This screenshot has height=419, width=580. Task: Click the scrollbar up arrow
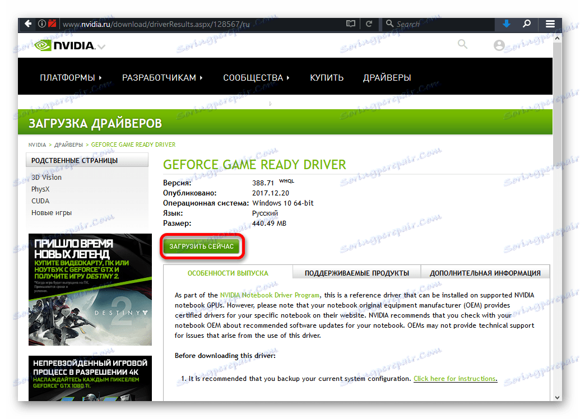(558, 38)
